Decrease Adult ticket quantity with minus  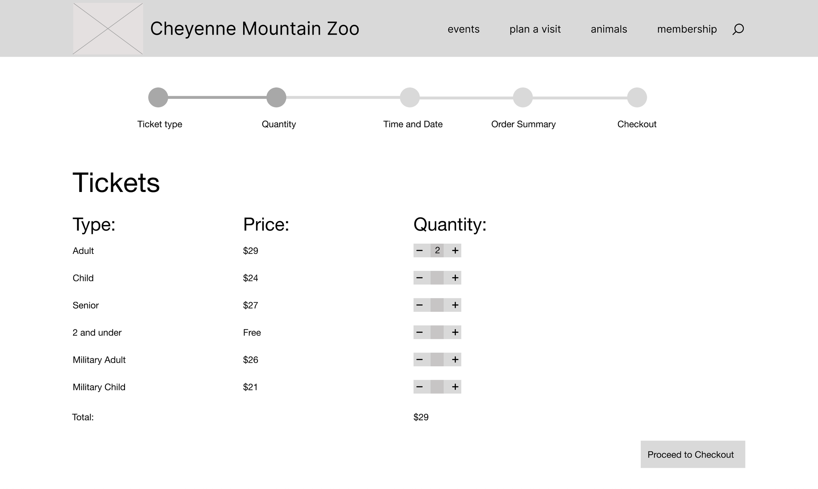[x=419, y=251]
